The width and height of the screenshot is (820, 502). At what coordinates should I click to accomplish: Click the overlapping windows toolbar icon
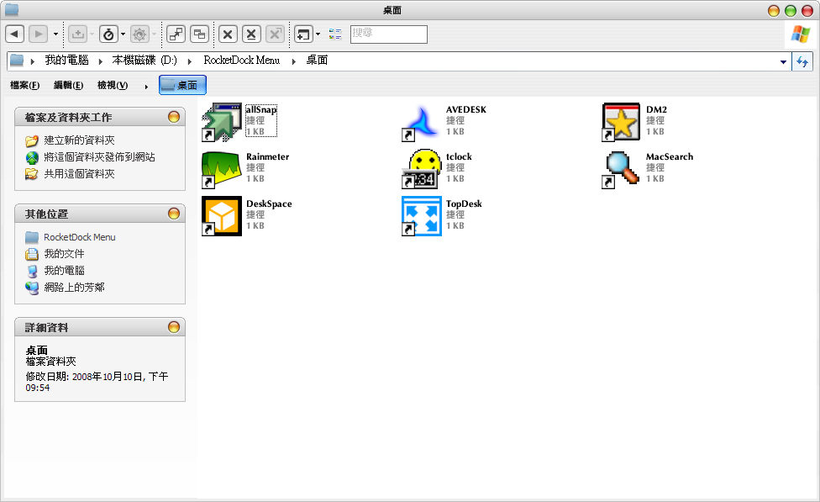pos(199,34)
